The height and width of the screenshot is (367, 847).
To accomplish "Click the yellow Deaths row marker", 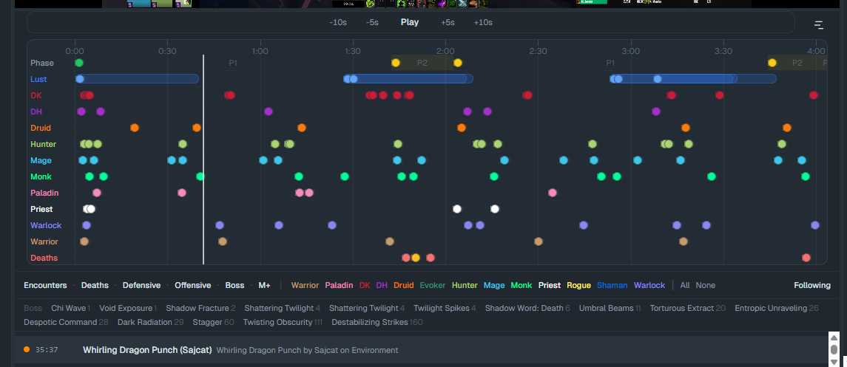I will pos(416,258).
